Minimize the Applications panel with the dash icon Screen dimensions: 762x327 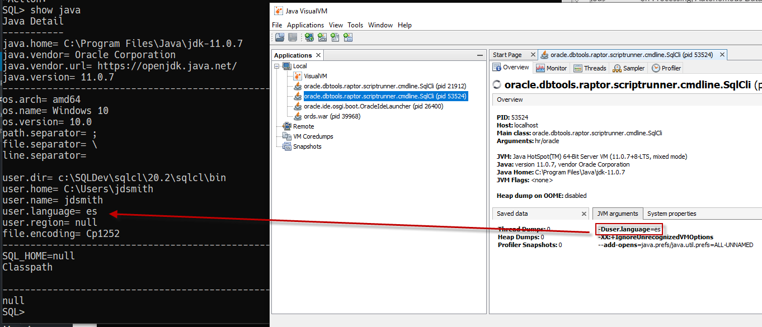pyautogui.click(x=479, y=55)
